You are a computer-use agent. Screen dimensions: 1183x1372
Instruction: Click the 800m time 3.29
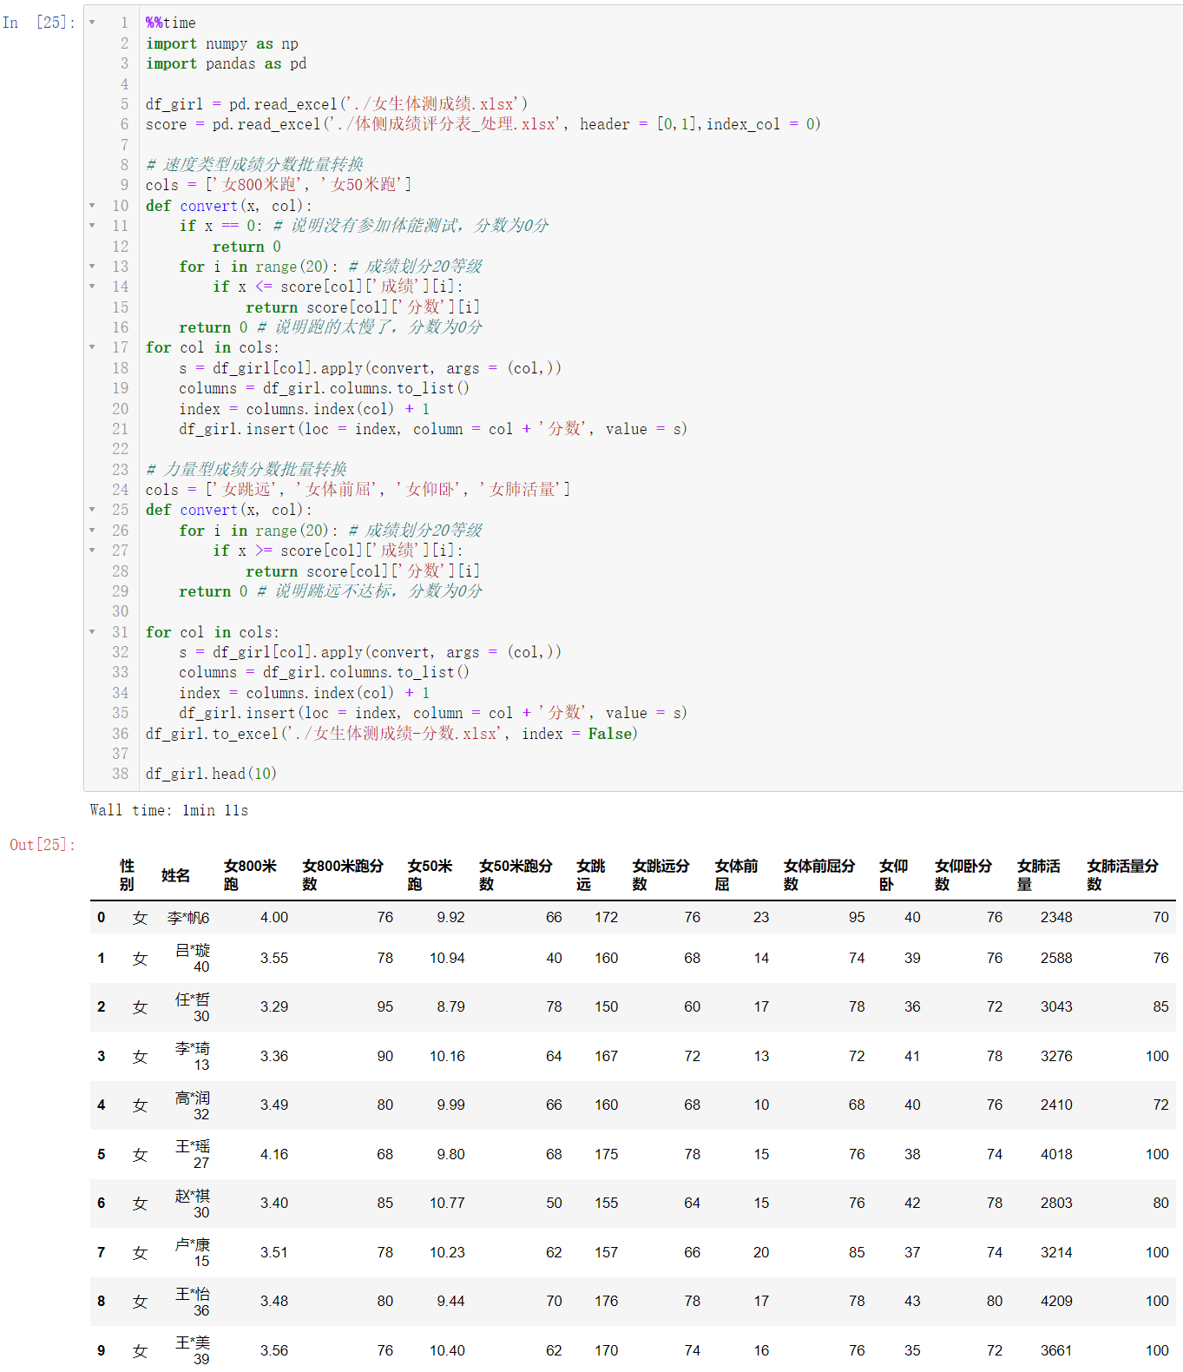tap(274, 1007)
